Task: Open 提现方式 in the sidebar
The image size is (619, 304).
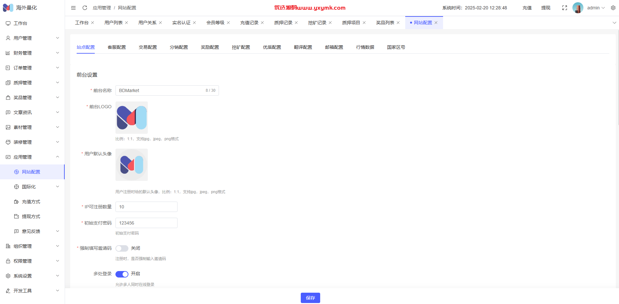Action: click(x=32, y=216)
